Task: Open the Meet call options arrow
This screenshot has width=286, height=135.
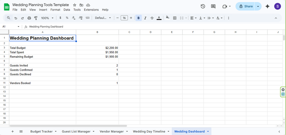Action: coord(230,6)
